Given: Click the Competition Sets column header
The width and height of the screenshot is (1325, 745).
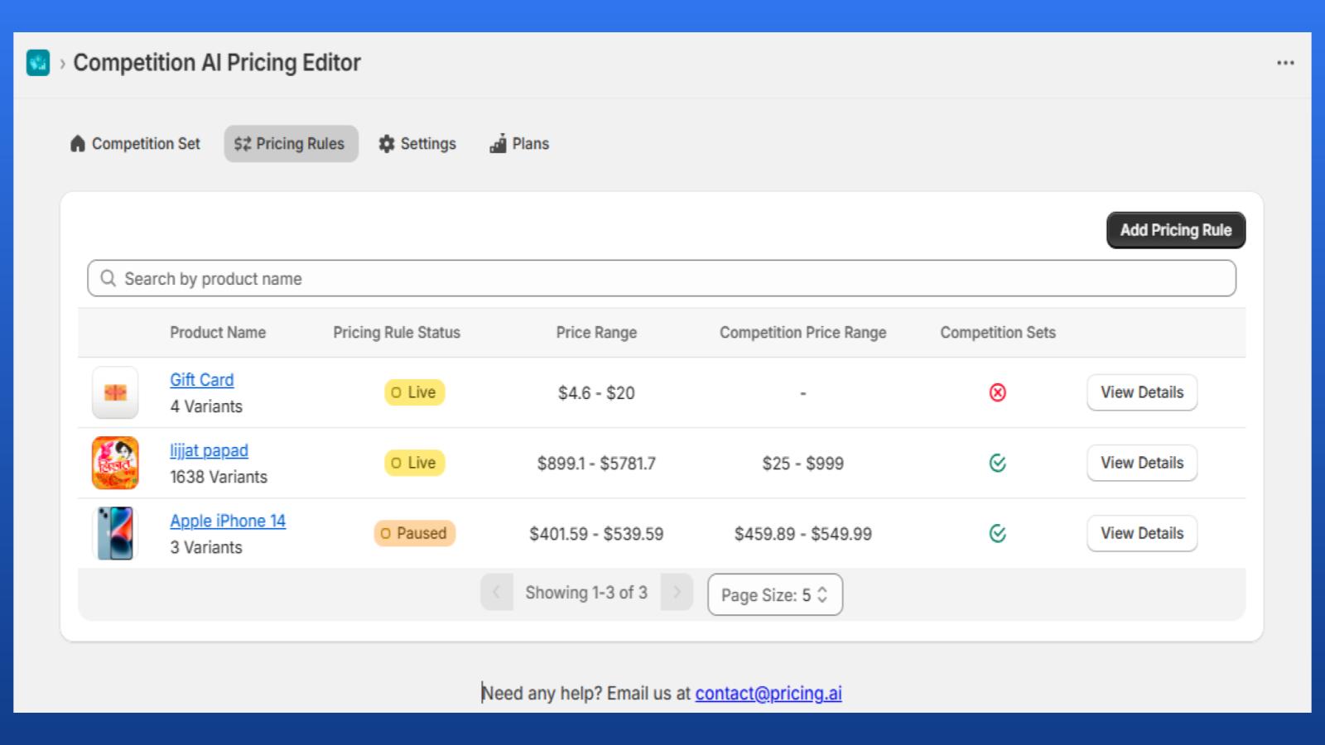Looking at the screenshot, I should pos(998,332).
